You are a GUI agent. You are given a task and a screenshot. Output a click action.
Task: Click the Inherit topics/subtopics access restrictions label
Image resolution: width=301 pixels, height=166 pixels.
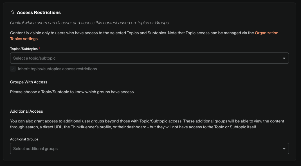click(x=57, y=69)
